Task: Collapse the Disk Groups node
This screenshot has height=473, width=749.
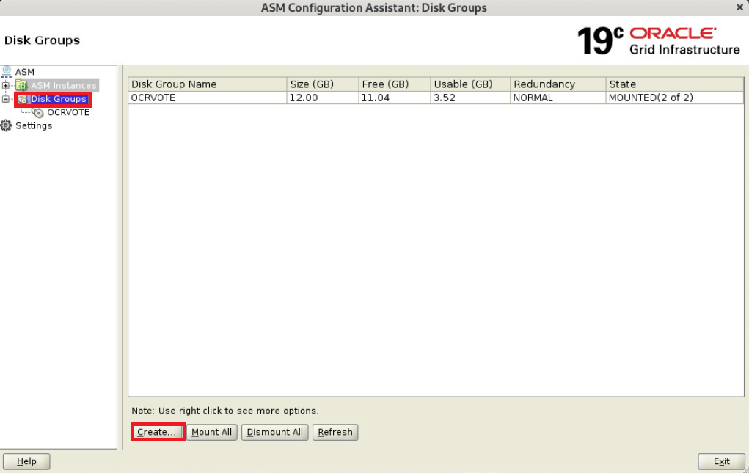Action: [x=6, y=99]
